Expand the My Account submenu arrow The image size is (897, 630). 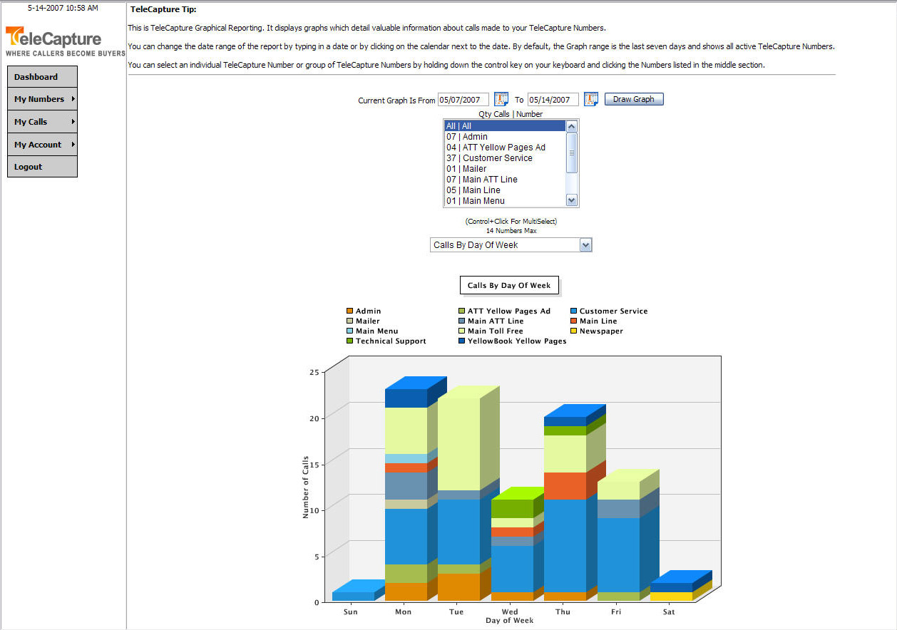coord(73,145)
